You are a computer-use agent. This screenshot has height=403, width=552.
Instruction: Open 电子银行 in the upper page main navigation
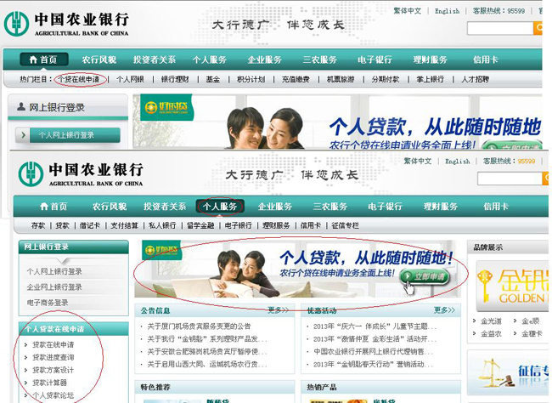point(375,60)
